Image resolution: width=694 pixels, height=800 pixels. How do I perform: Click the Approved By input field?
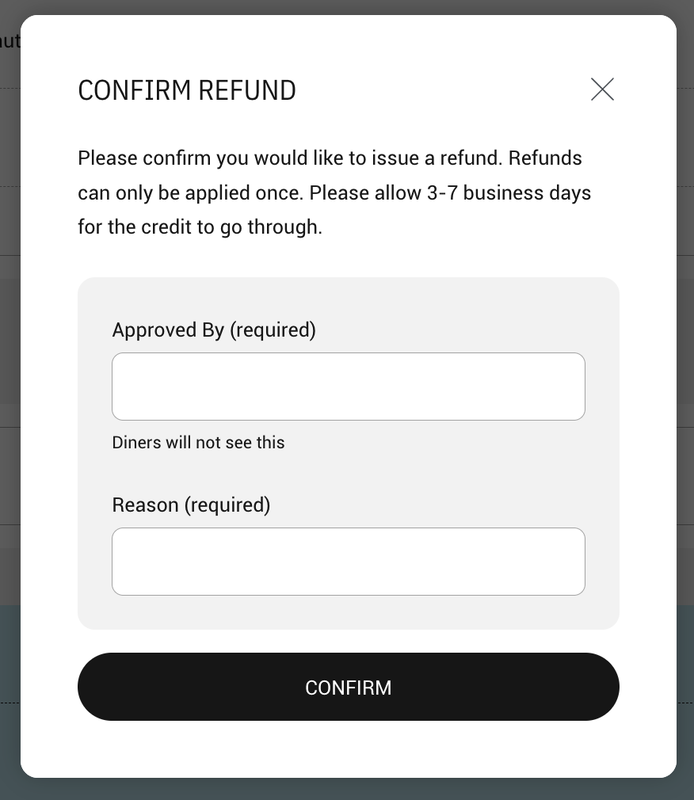[349, 387]
